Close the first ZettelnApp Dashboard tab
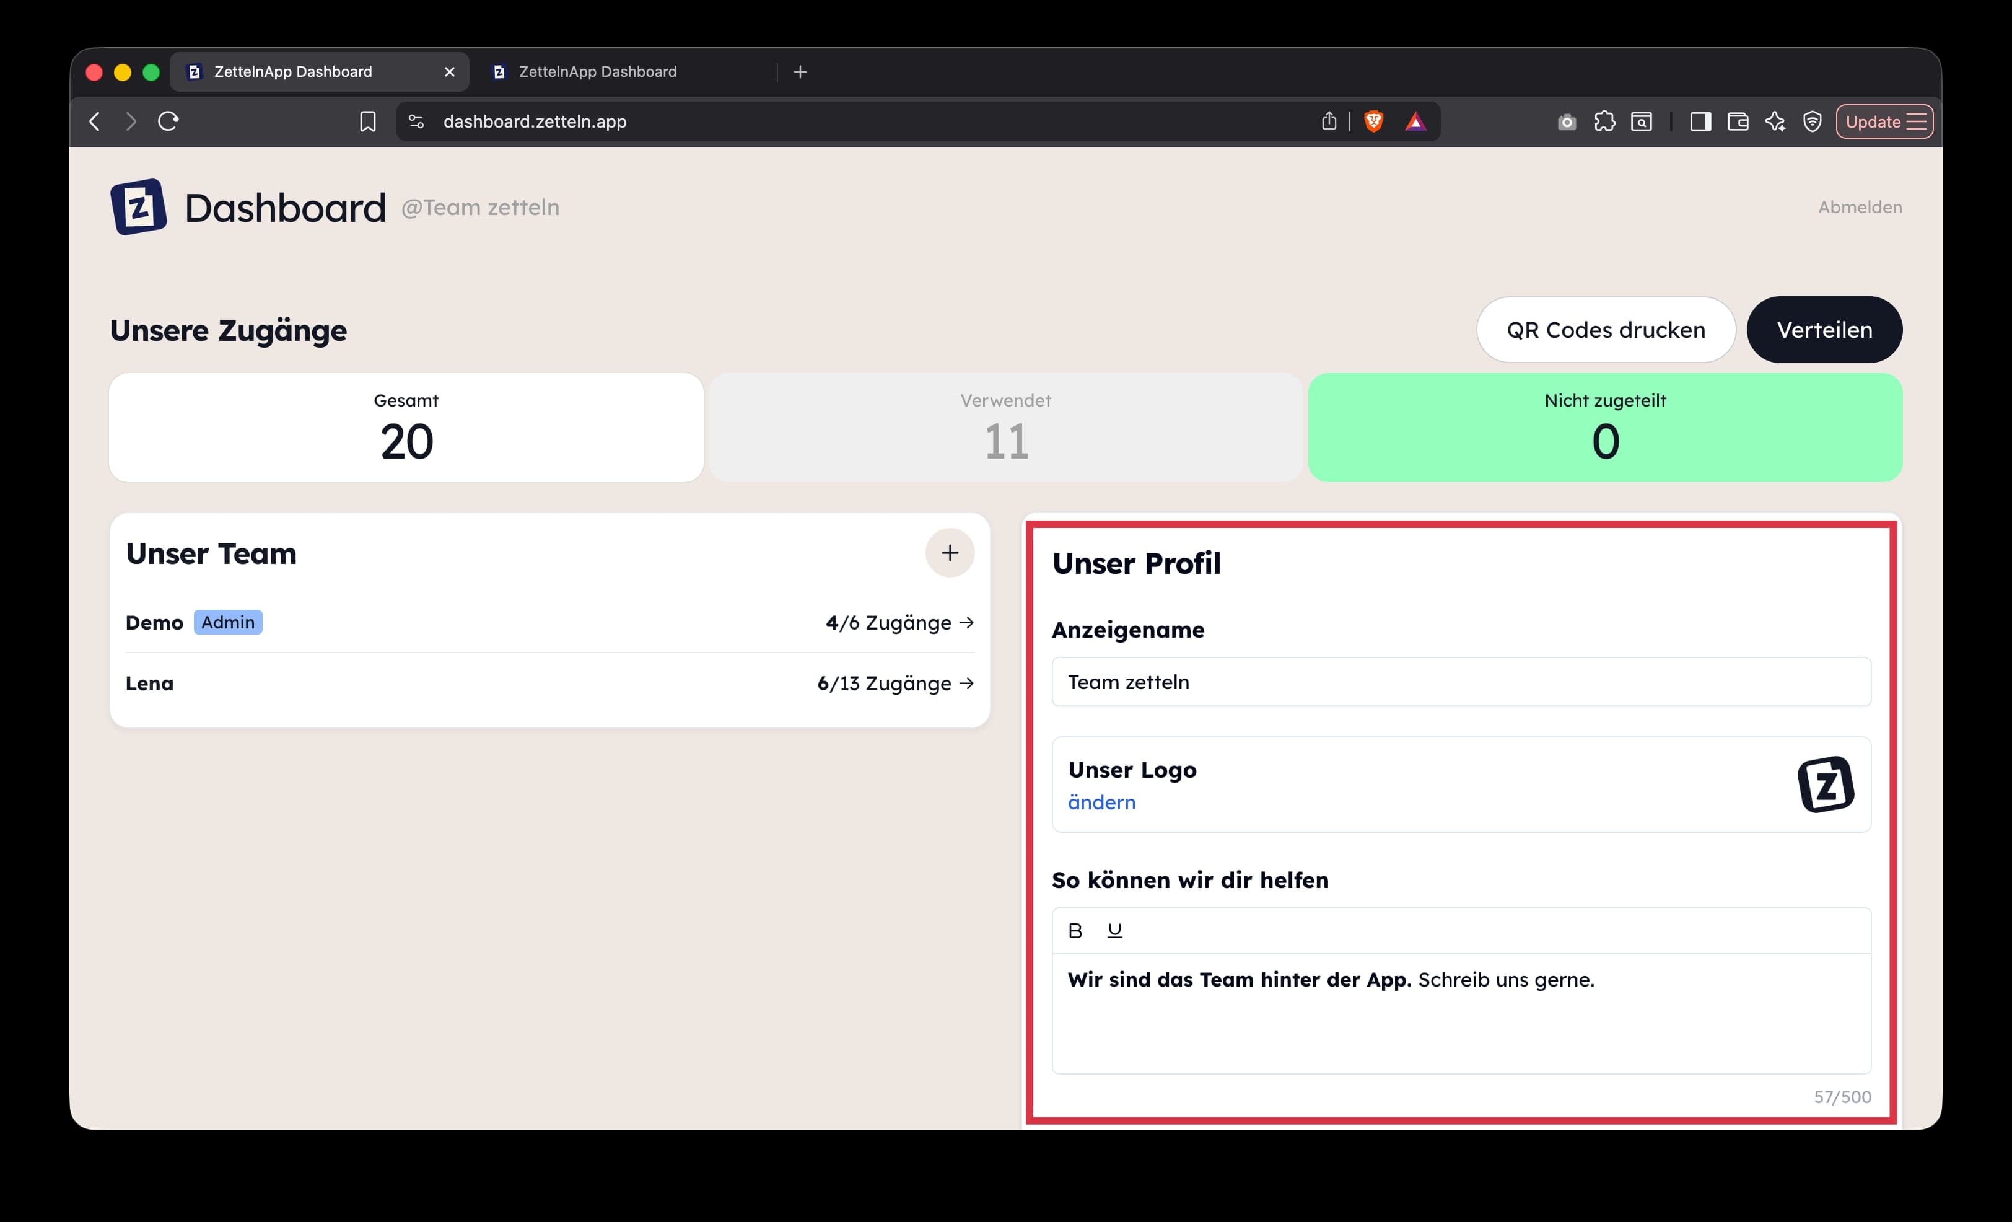Viewport: 2012px width, 1222px height. 449,72
